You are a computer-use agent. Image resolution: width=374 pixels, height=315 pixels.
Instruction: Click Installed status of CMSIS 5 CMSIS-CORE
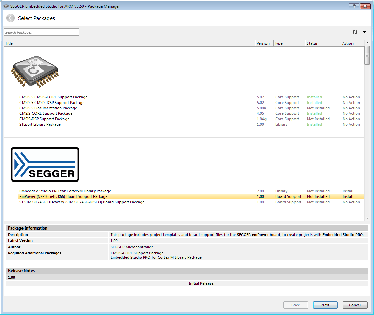pos(314,97)
